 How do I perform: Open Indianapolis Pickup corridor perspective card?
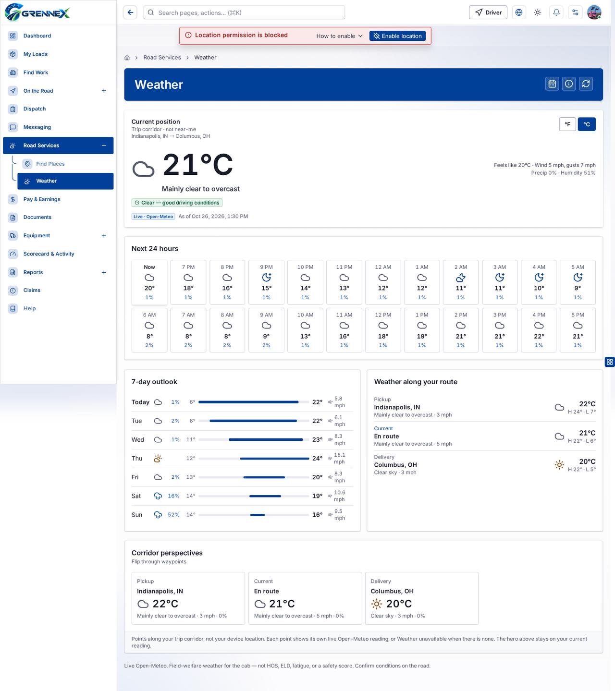point(188,598)
